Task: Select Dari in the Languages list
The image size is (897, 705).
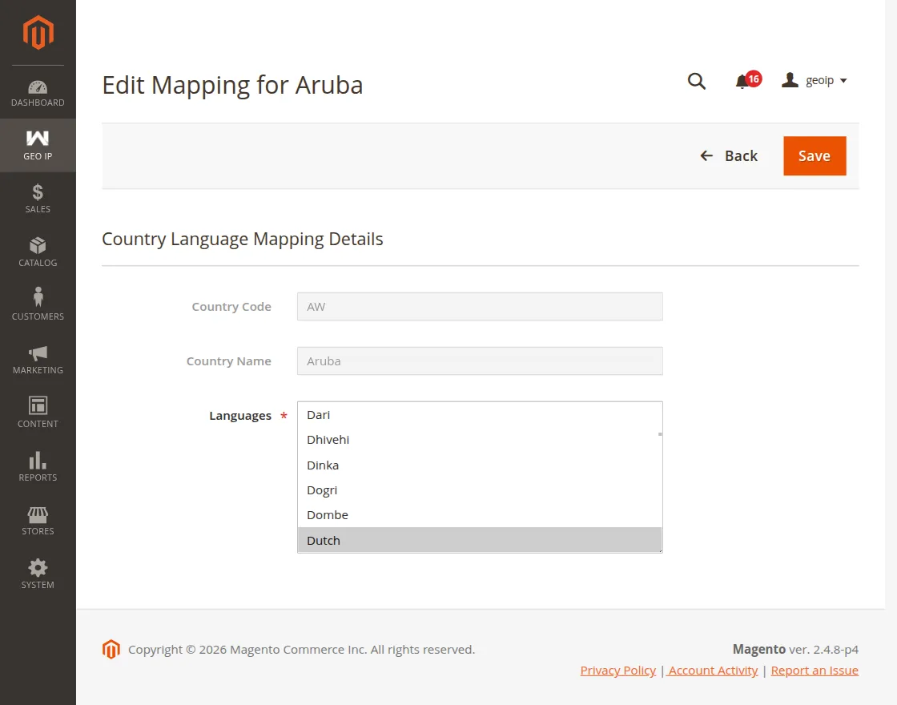Action: [480, 415]
